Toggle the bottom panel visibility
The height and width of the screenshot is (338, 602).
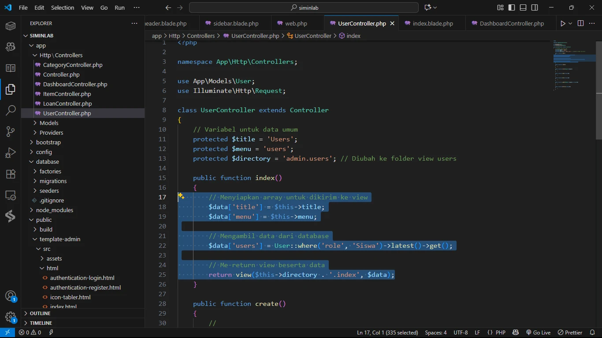(x=523, y=7)
